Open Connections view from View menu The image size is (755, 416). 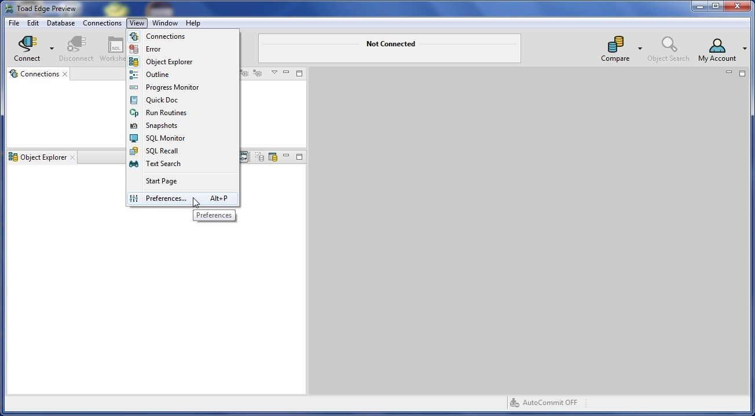(x=182, y=36)
